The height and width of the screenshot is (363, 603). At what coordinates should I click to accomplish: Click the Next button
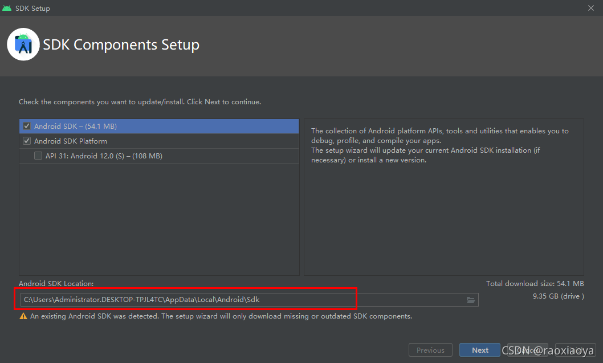tap(480, 350)
